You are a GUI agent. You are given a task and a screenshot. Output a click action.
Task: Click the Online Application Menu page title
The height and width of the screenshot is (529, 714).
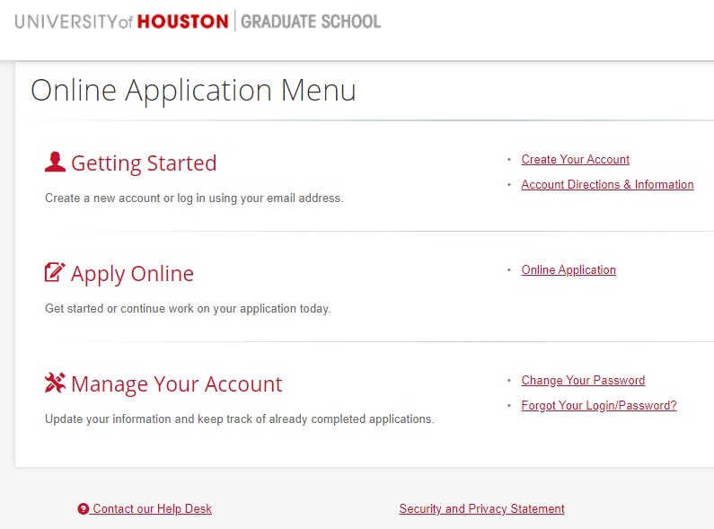[x=193, y=91]
